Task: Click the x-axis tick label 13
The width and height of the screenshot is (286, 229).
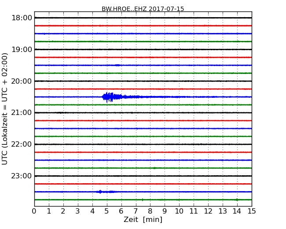Action: (223, 211)
